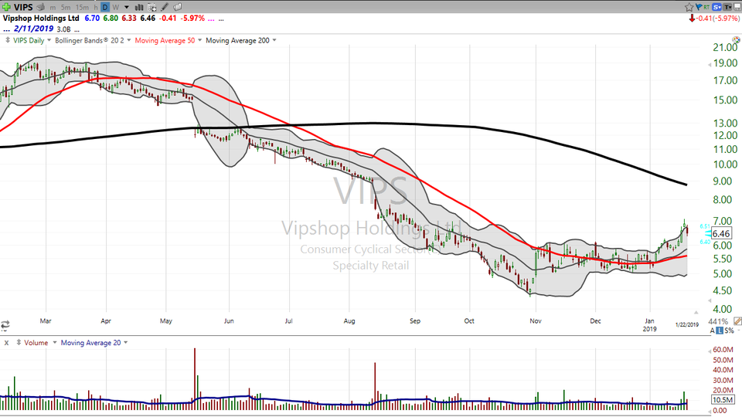Click the add indicator table-plus icon
Image resolution: width=742 pixels, height=417 pixels.
[x=152, y=7]
